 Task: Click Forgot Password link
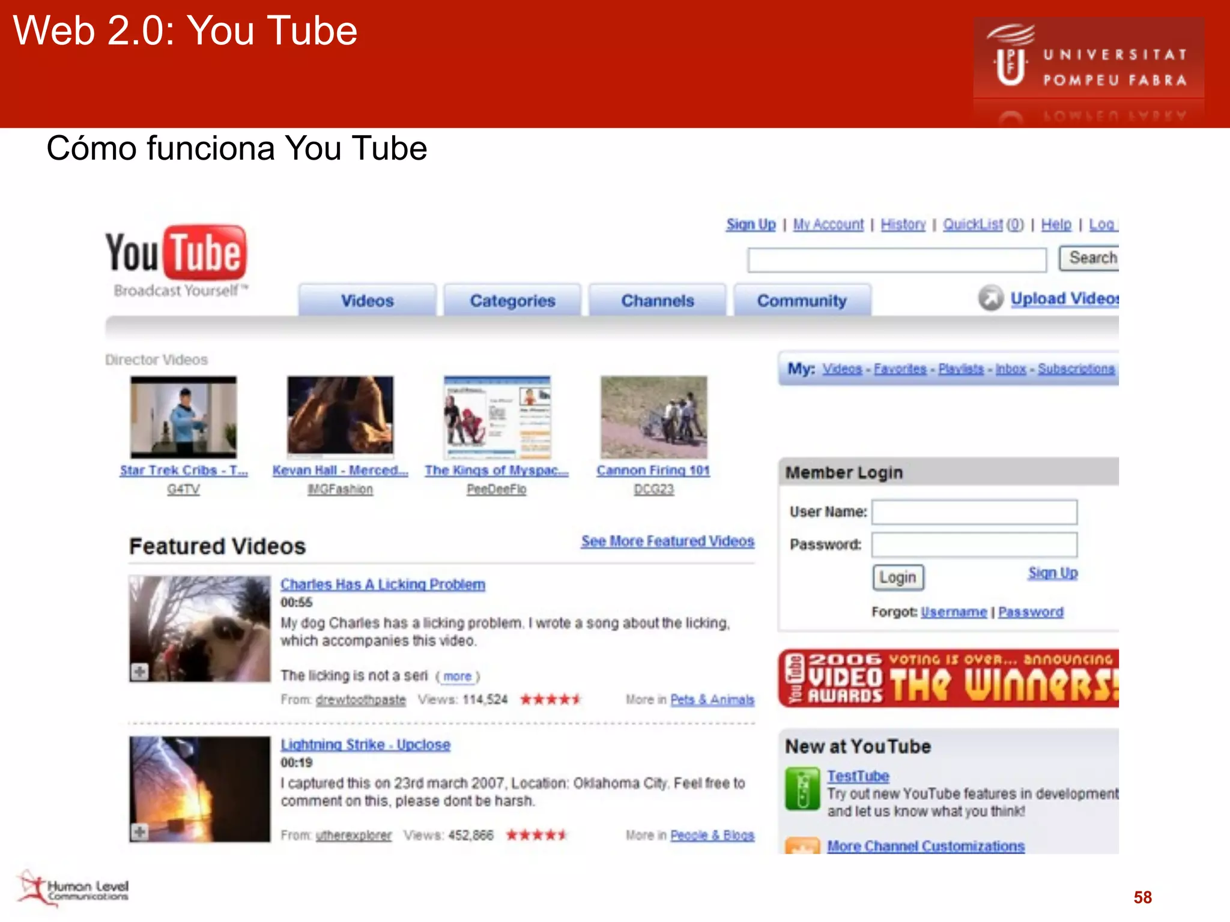[x=1031, y=612]
